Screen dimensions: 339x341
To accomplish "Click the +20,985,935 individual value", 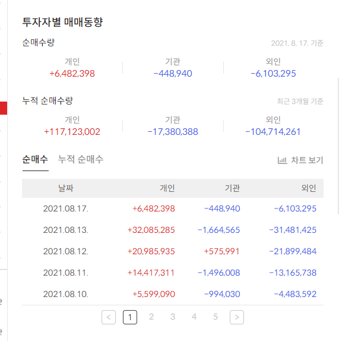I will click(151, 251).
